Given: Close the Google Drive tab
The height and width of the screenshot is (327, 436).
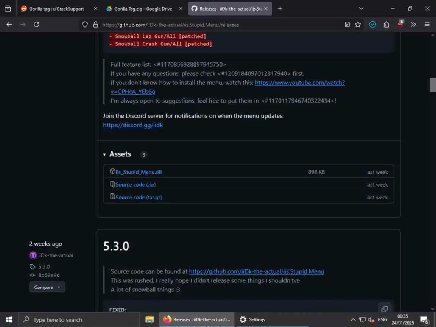Looking at the screenshot, I should click(x=181, y=9).
